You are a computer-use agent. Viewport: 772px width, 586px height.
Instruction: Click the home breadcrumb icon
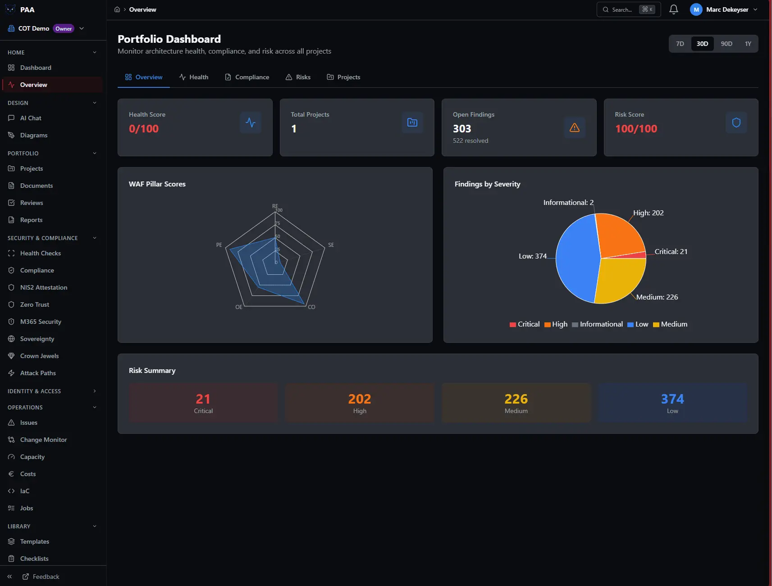click(x=117, y=9)
